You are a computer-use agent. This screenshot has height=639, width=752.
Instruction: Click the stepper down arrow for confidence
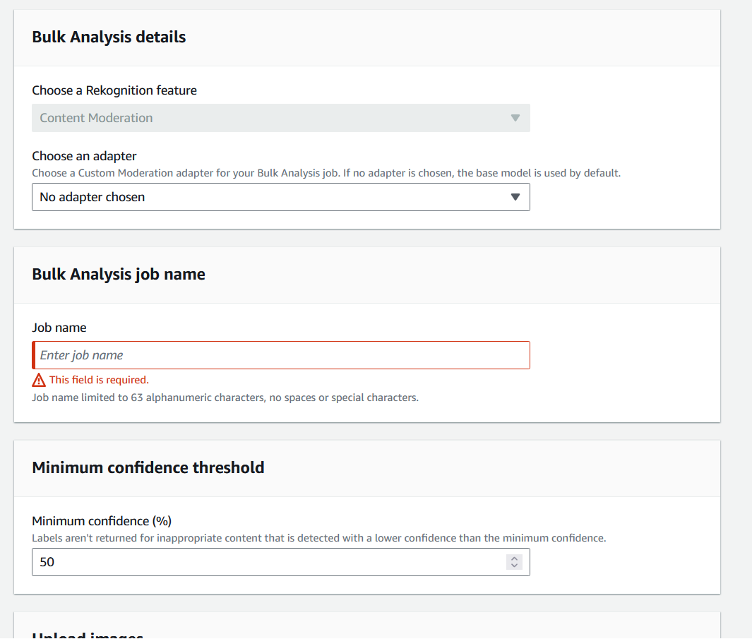[514, 566]
